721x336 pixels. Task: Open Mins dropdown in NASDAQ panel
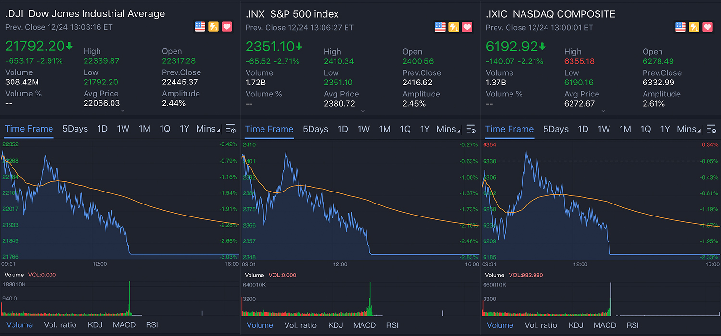(x=689, y=129)
